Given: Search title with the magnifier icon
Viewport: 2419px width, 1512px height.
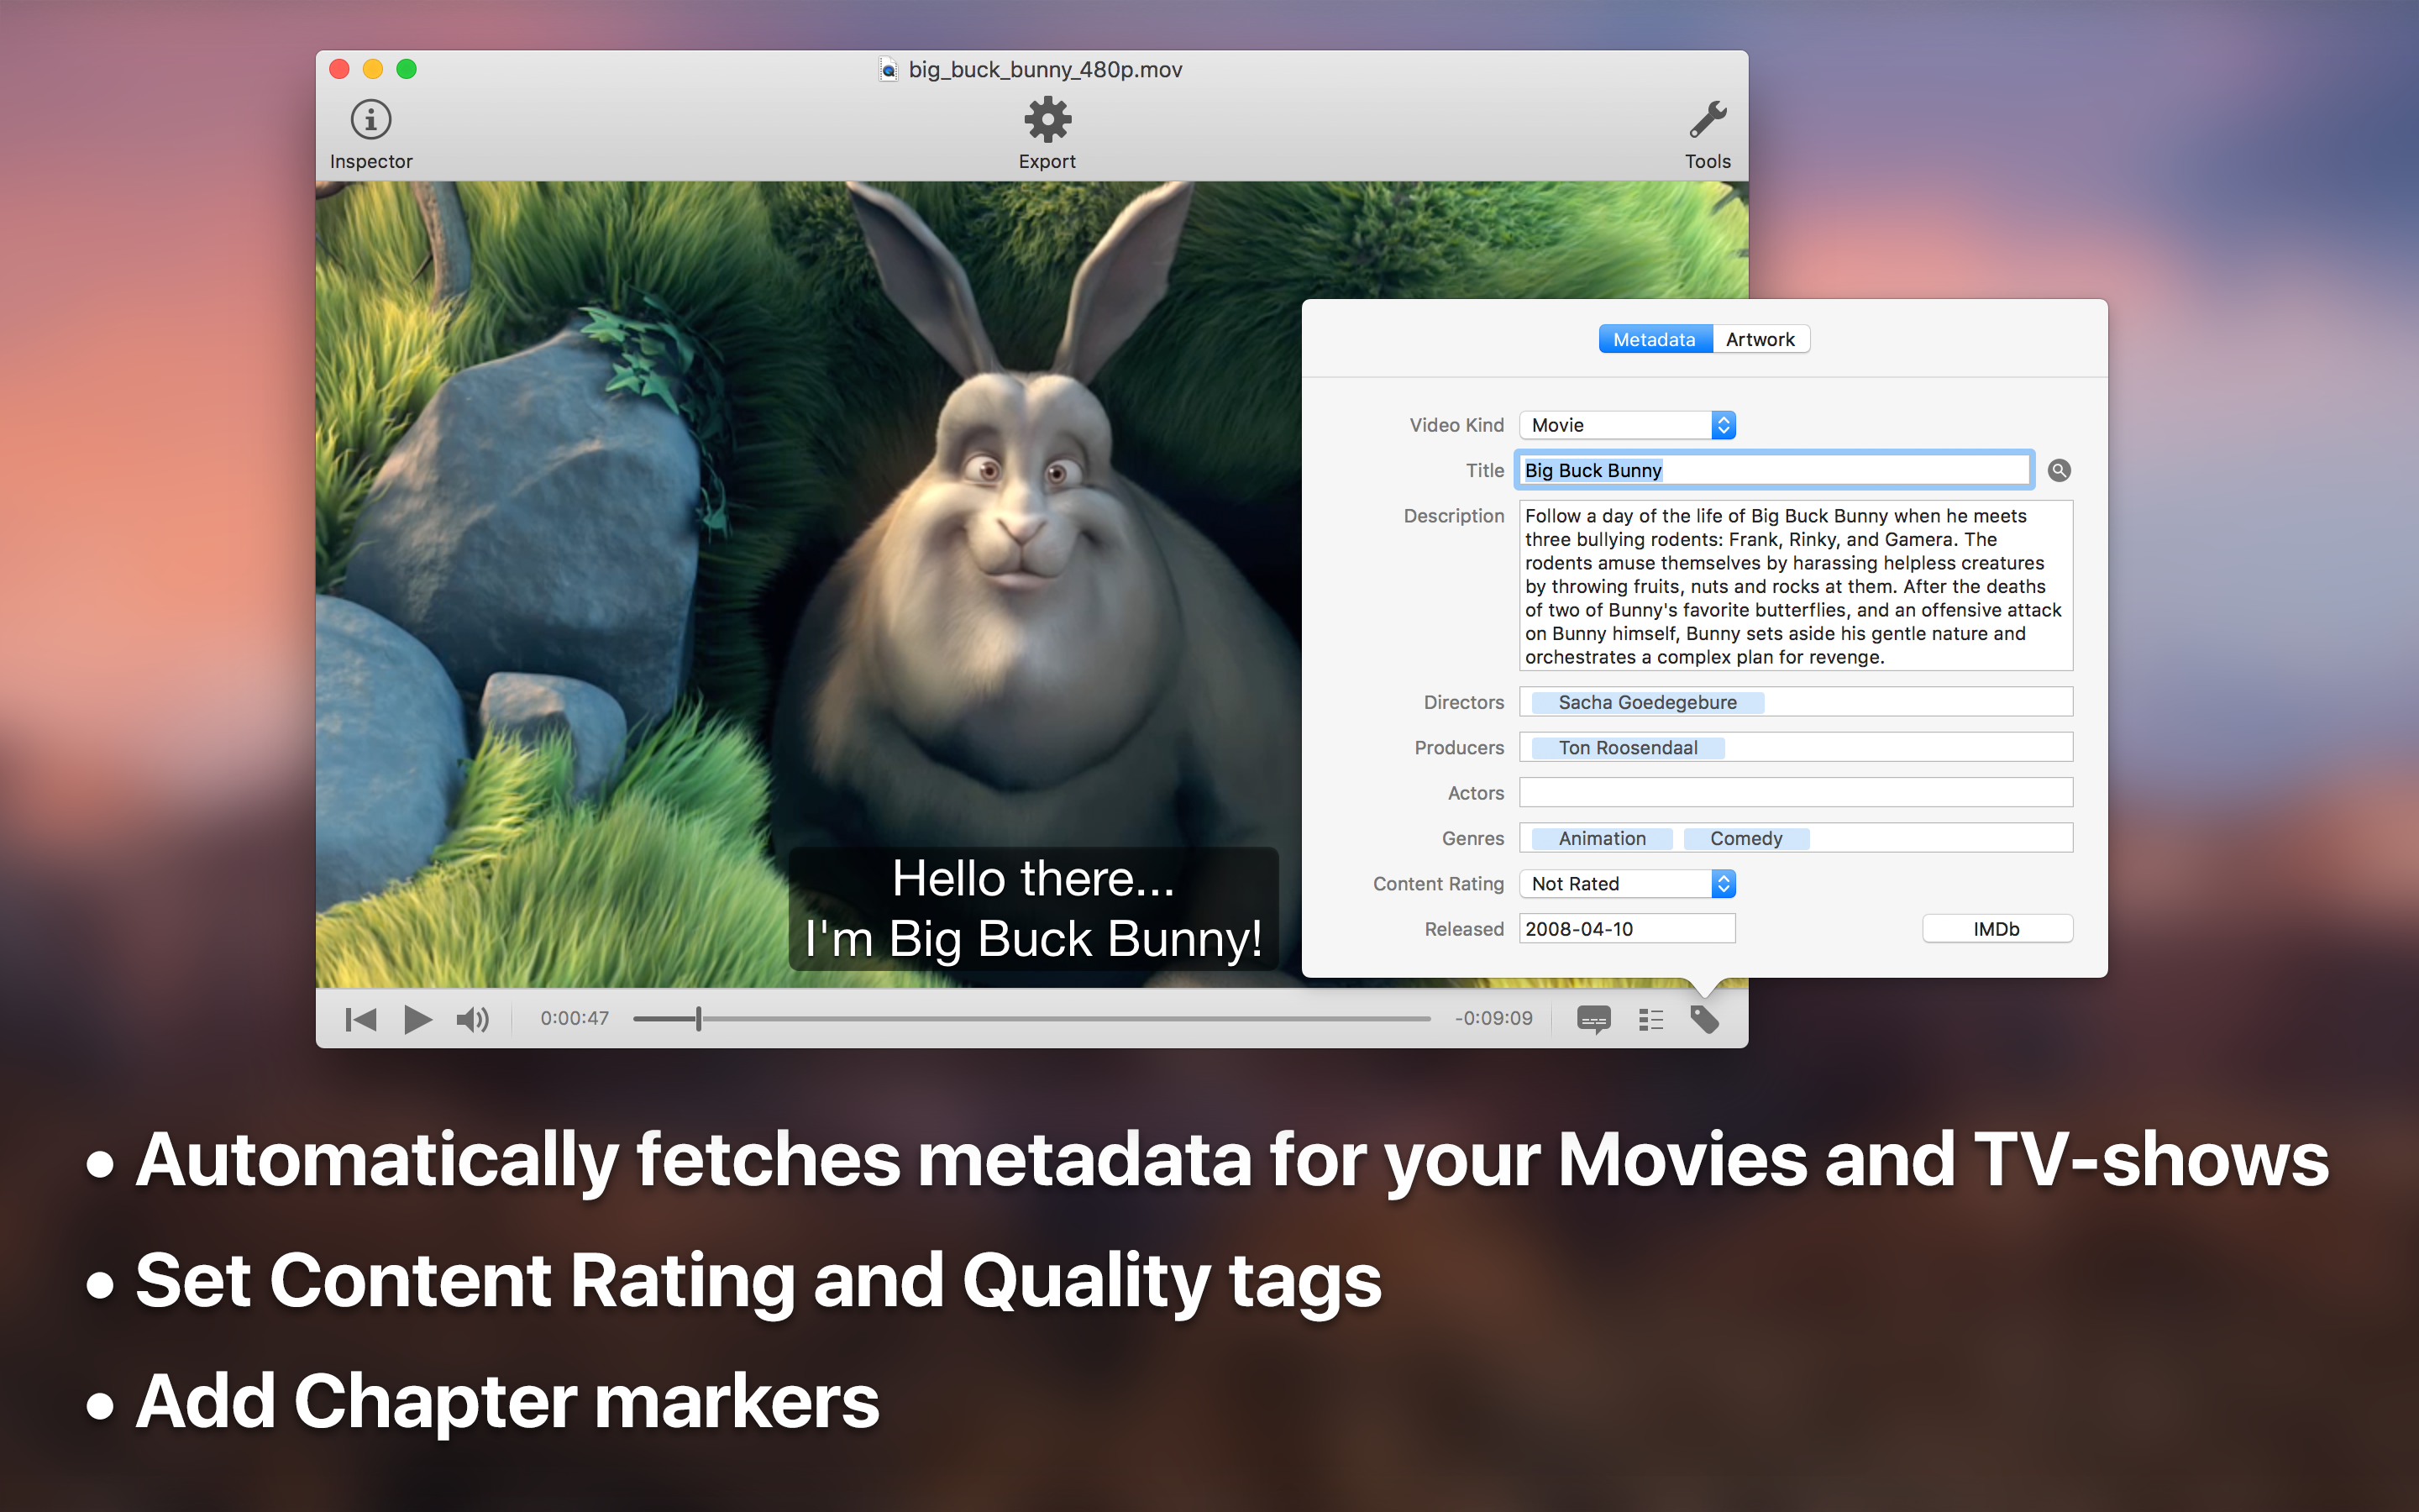Looking at the screenshot, I should (2058, 470).
